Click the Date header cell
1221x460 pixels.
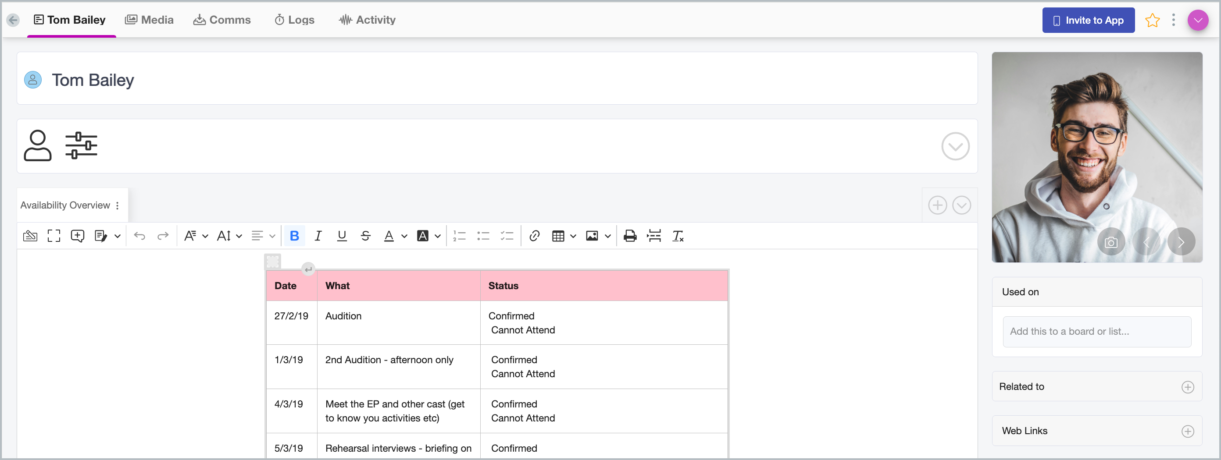(292, 286)
